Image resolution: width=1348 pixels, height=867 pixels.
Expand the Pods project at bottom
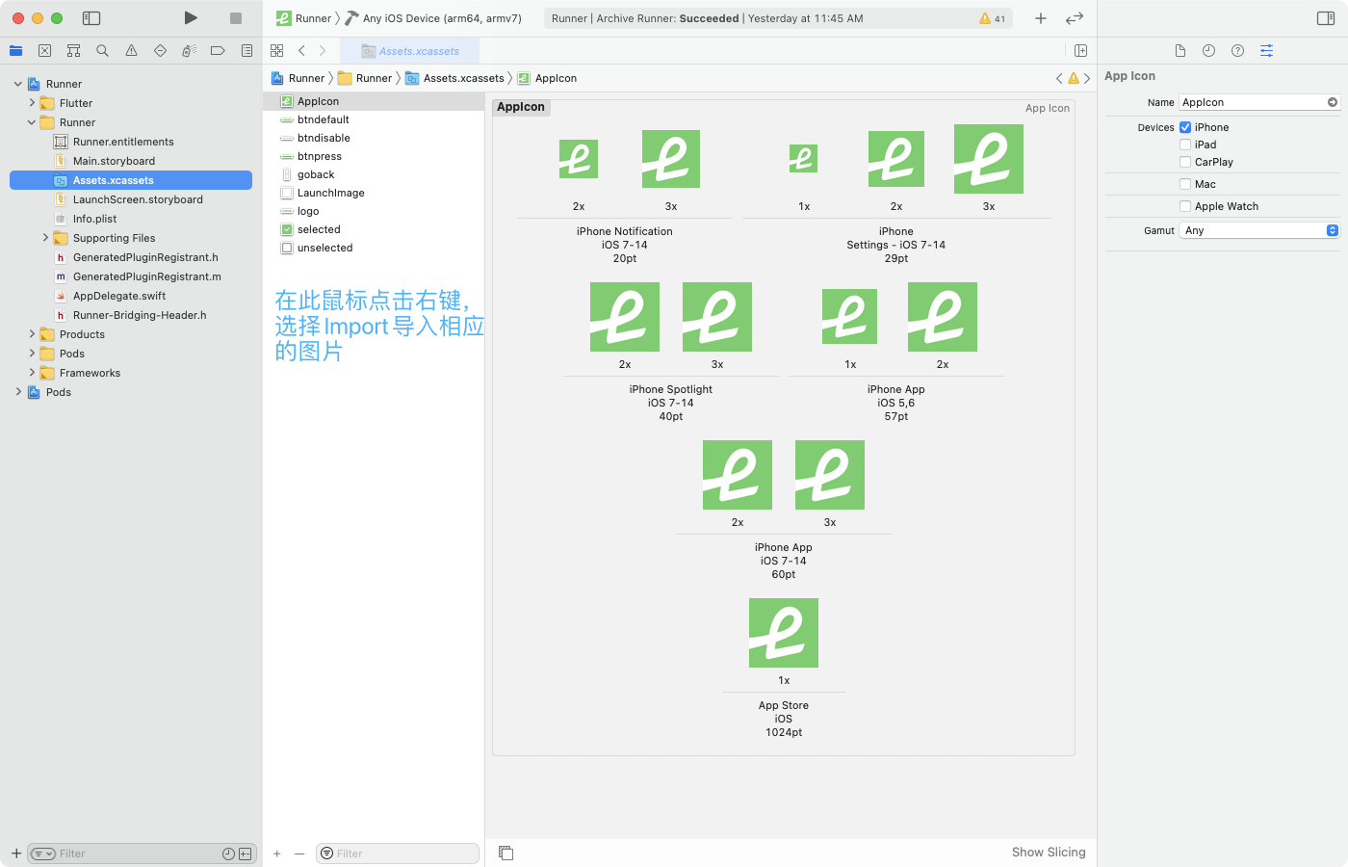click(17, 392)
